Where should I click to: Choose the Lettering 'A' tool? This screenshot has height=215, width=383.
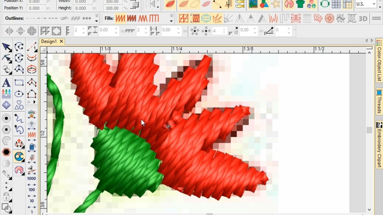pyautogui.click(x=6, y=83)
